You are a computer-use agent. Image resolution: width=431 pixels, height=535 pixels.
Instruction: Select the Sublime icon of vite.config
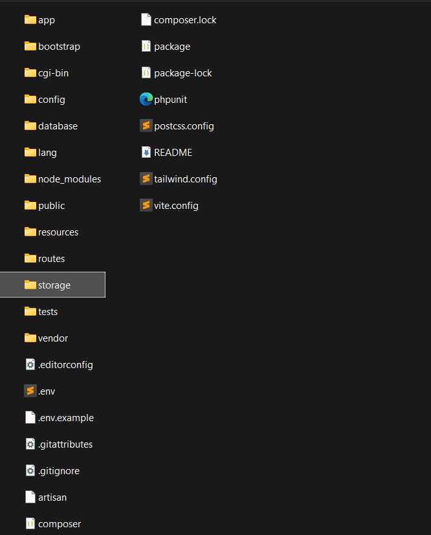click(146, 206)
